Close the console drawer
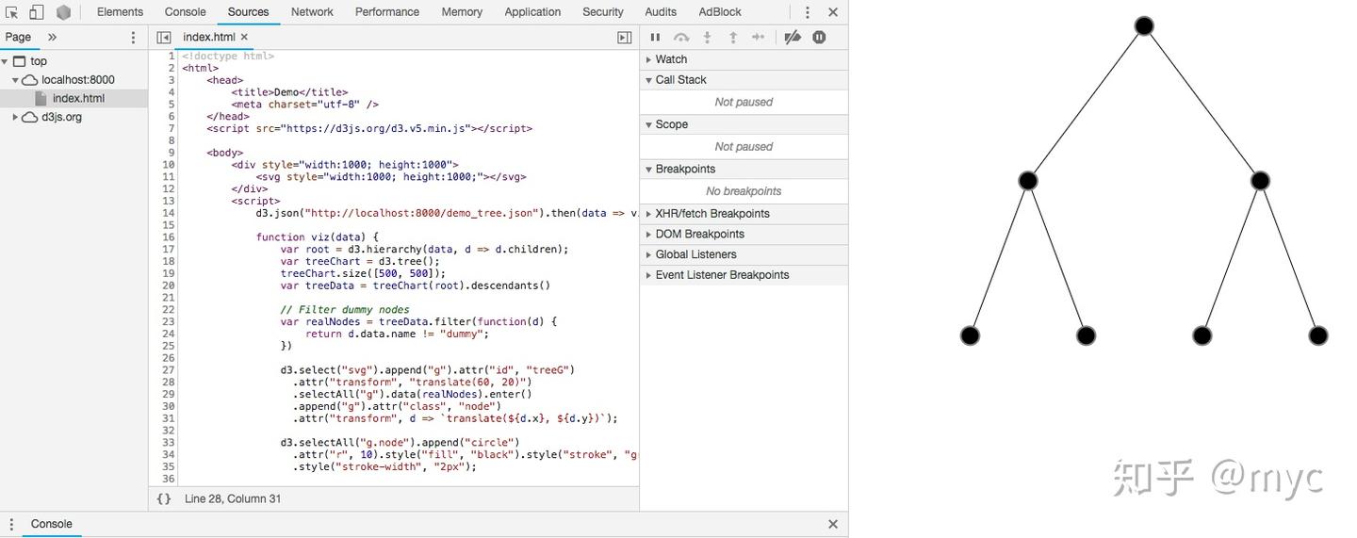The image size is (1357, 538). [x=833, y=524]
